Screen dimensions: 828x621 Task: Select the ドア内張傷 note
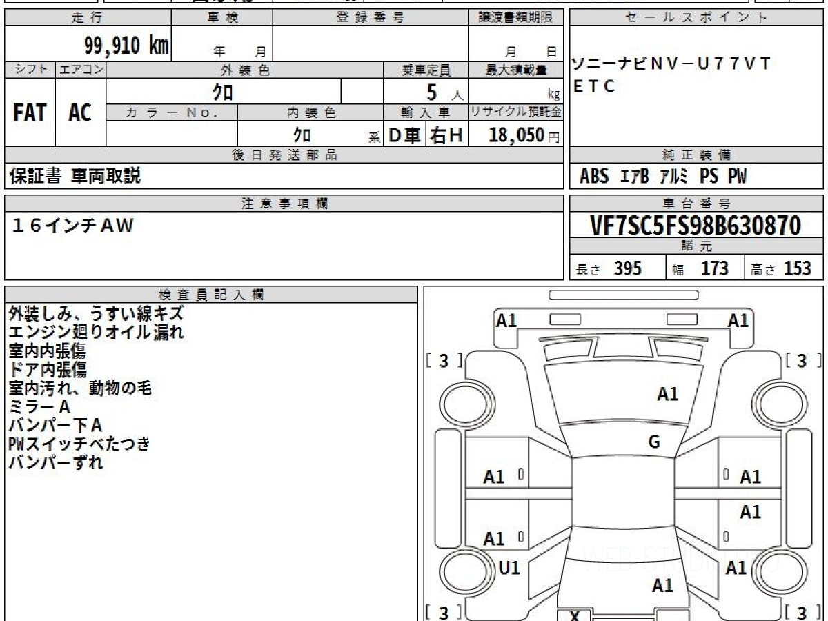pyautogui.click(x=48, y=369)
